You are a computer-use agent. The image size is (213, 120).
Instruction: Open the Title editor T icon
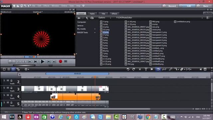[146, 69]
